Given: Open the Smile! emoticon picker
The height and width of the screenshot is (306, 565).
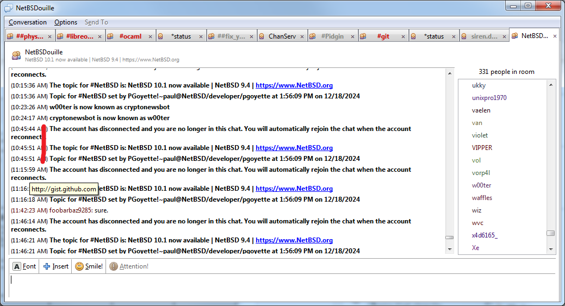Looking at the screenshot, I should [x=89, y=266].
